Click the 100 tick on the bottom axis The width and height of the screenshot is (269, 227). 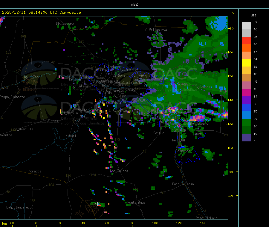pyautogui.click(x=155, y=223)
